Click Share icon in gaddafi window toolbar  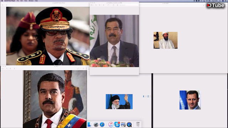point(6,5)
